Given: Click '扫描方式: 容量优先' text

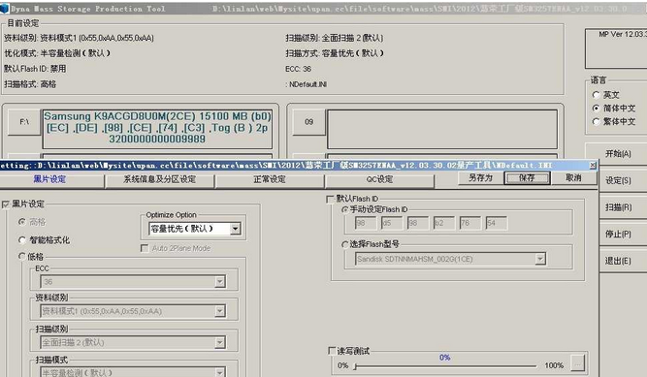Looking at the screenshot, I should click(x=335, y=53).
